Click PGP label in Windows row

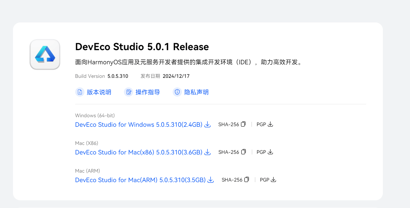[261, 125]
